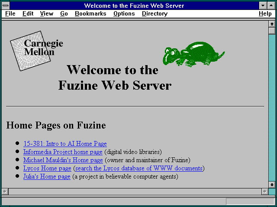Open the File menu
The width and height of the screenshot is (277, 207).
pos(10,13)
